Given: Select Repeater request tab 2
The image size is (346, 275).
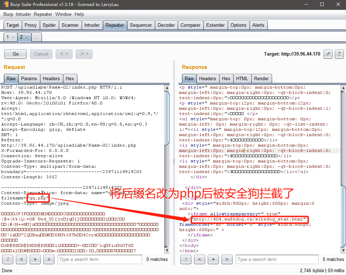Looking at the screenshot, I should point(21,37).
